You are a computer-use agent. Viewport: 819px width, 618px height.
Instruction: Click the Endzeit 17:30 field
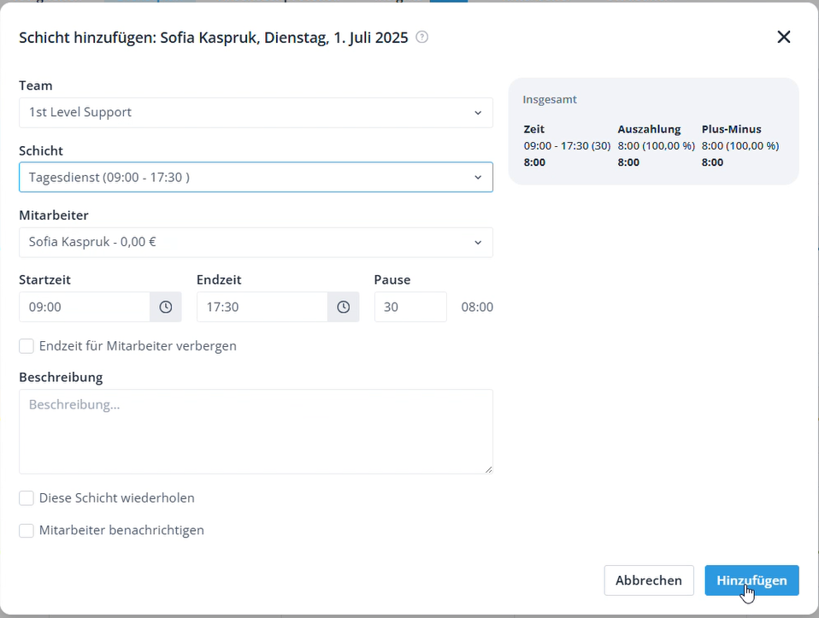(x=262, y=307)
